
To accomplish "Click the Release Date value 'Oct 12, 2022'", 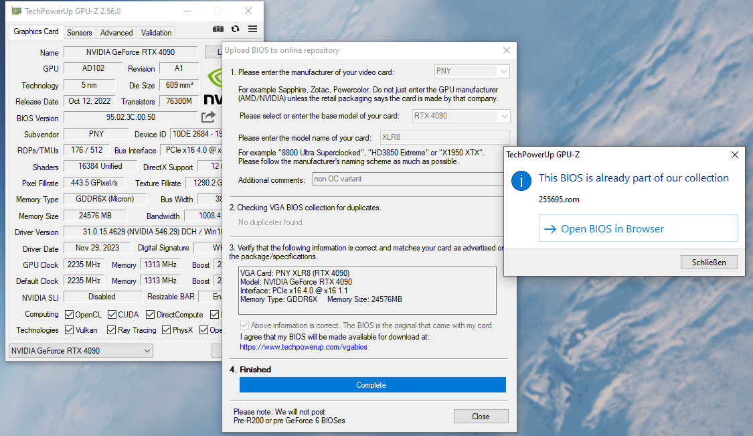I will [89, 101].
